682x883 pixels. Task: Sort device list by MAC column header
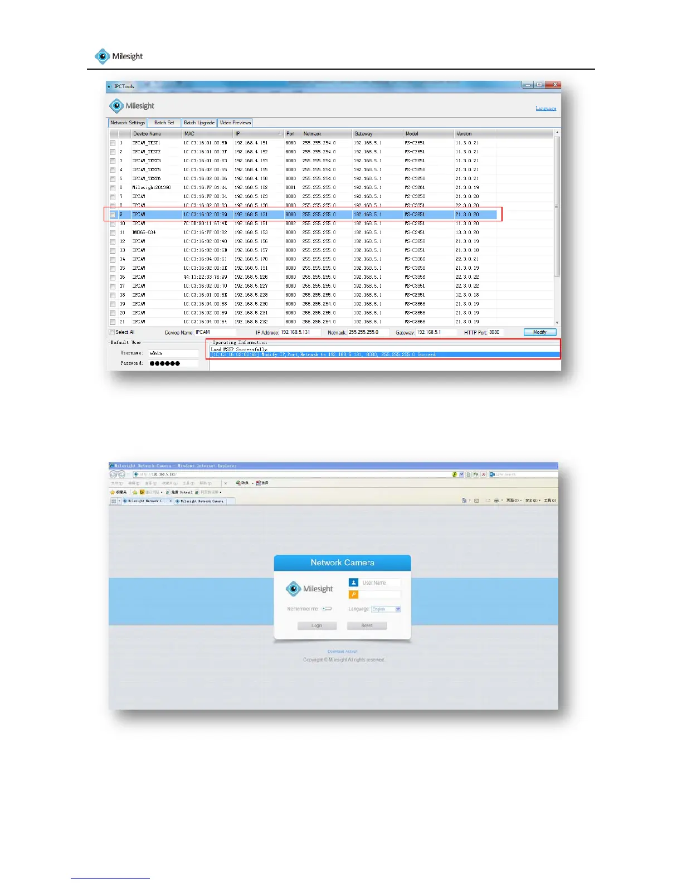coord(207,134)
